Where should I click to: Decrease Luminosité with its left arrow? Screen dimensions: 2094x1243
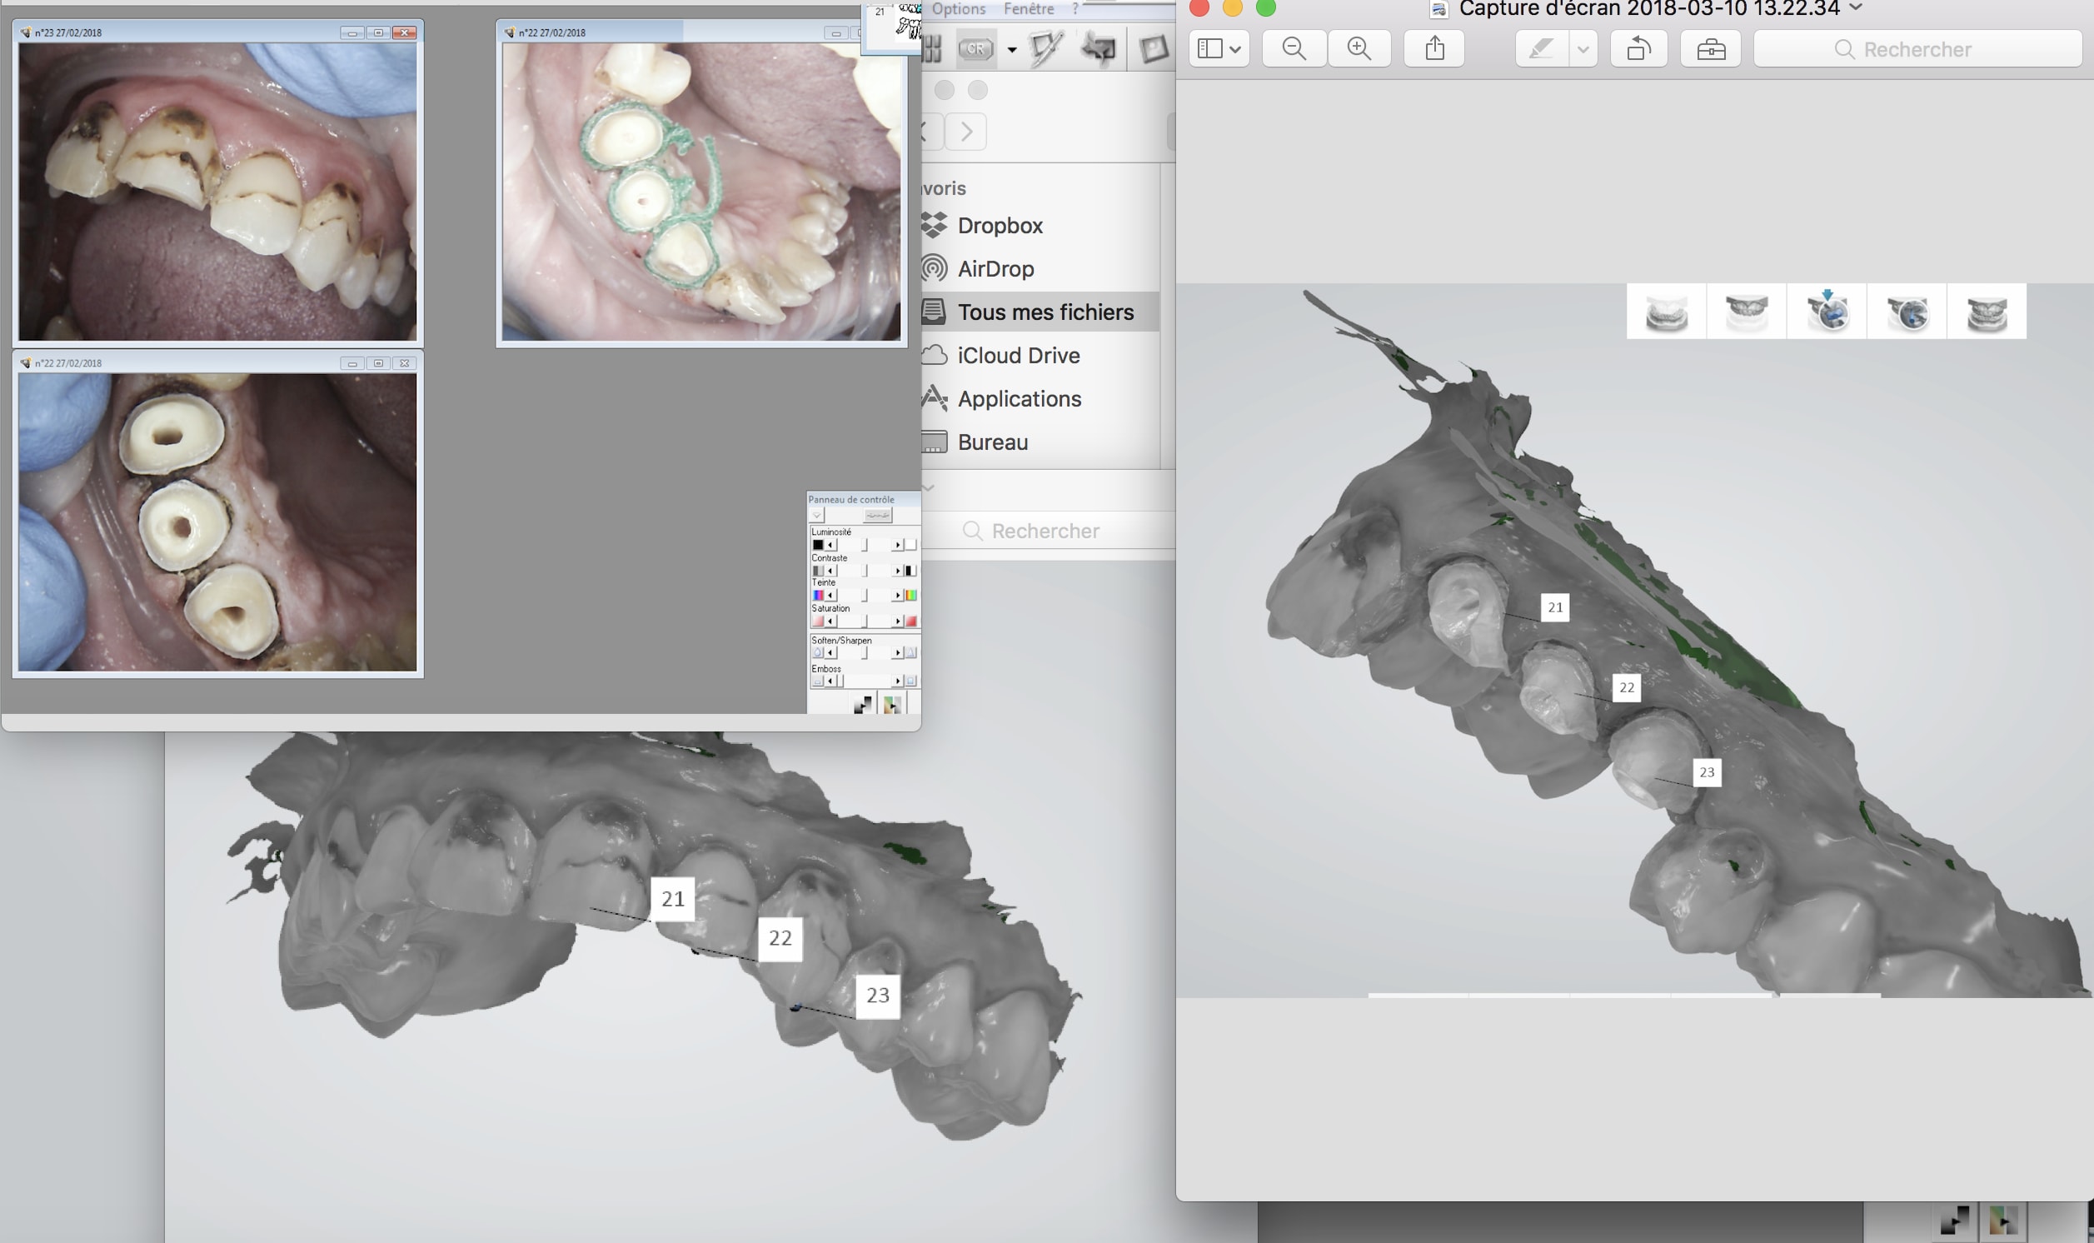coord(831,545)
